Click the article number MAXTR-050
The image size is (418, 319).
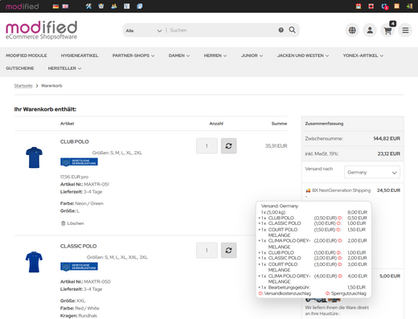97,282
